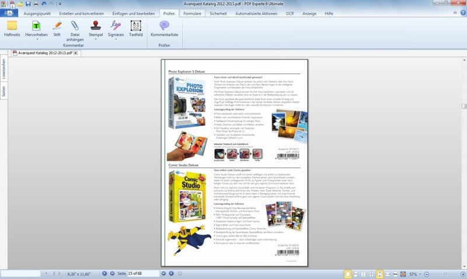Click the Photo Explosion box image on the page
Viewport: 467px width, 279px height.
[187, 103]
